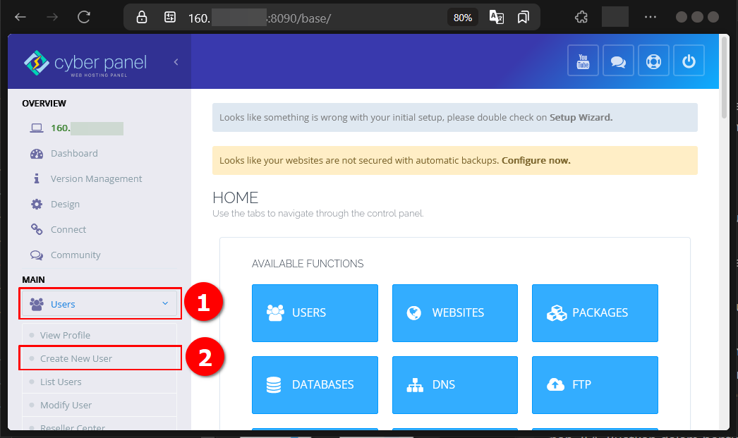Click the Connect chain-link icon
The width and height of the screenshot is (738, 438).
coord(37,229)
